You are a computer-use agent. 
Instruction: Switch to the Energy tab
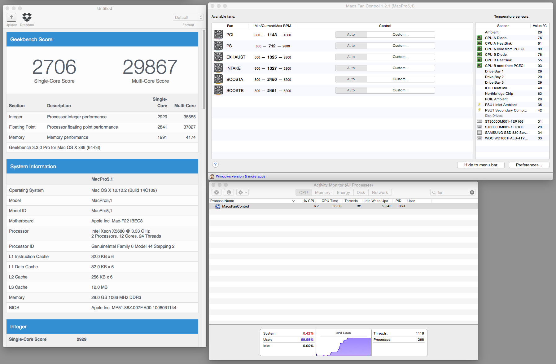[x=344, y=192]
